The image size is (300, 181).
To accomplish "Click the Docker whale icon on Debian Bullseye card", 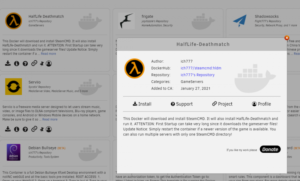I will [90, 153].
